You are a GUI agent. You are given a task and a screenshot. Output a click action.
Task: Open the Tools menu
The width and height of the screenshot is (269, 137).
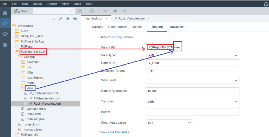(77, 4)
